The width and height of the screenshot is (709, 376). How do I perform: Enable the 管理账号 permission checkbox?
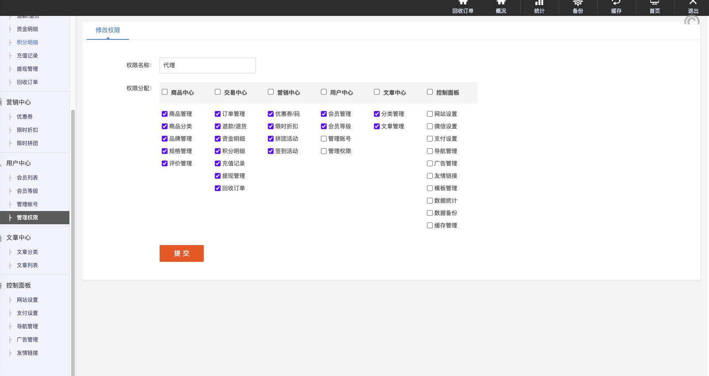(324, 139)
